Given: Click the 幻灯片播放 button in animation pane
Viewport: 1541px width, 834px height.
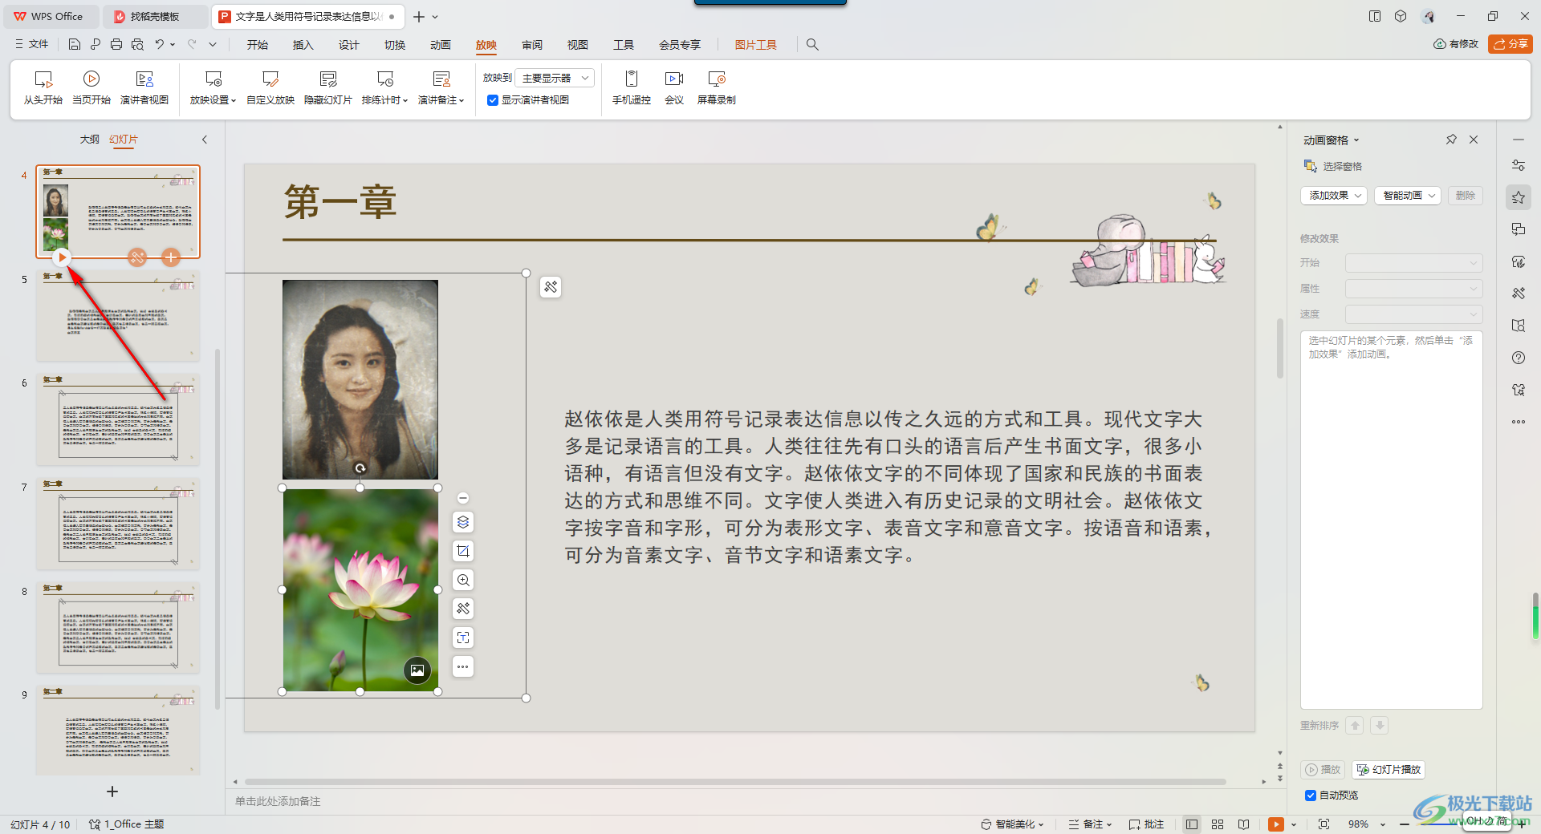Looking at the screenshot, I should click(1389, 770).
